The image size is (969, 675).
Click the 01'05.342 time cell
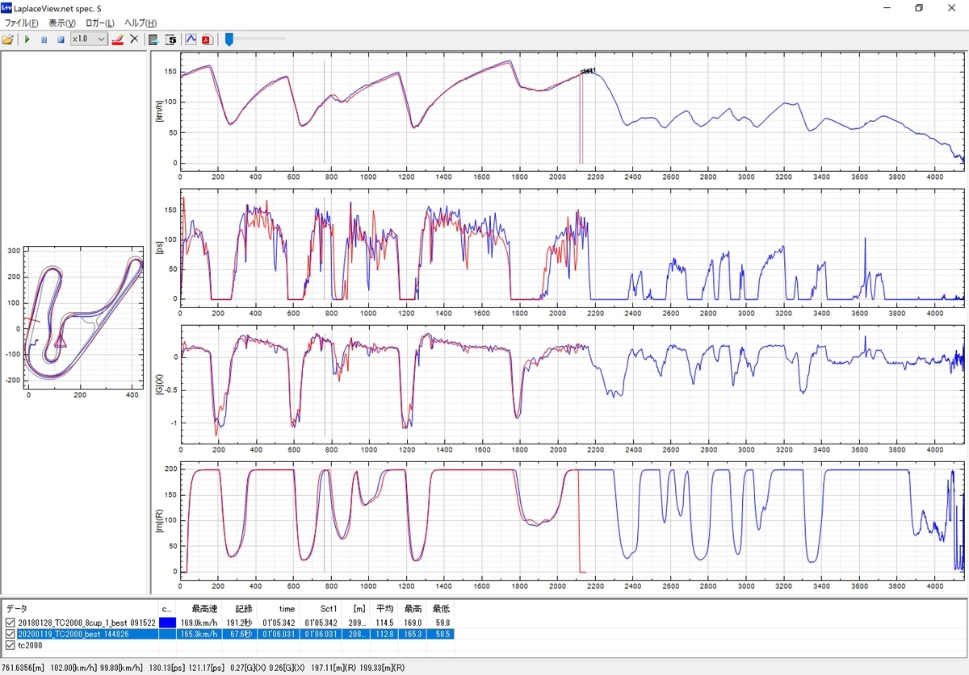click(277, 623)
